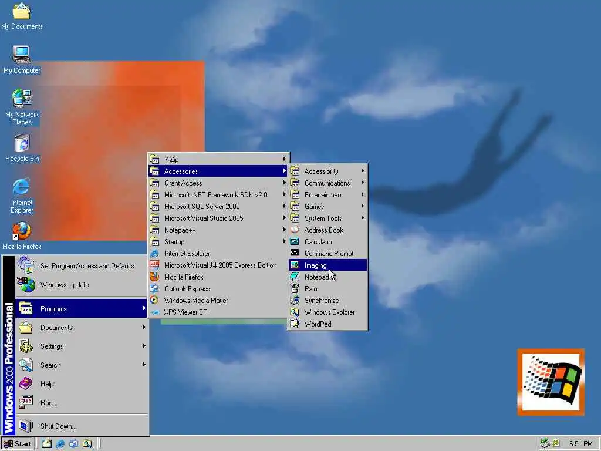Open System Tools submenu
This screenshot has width=601, height=451.
click(x=327, y=218)
